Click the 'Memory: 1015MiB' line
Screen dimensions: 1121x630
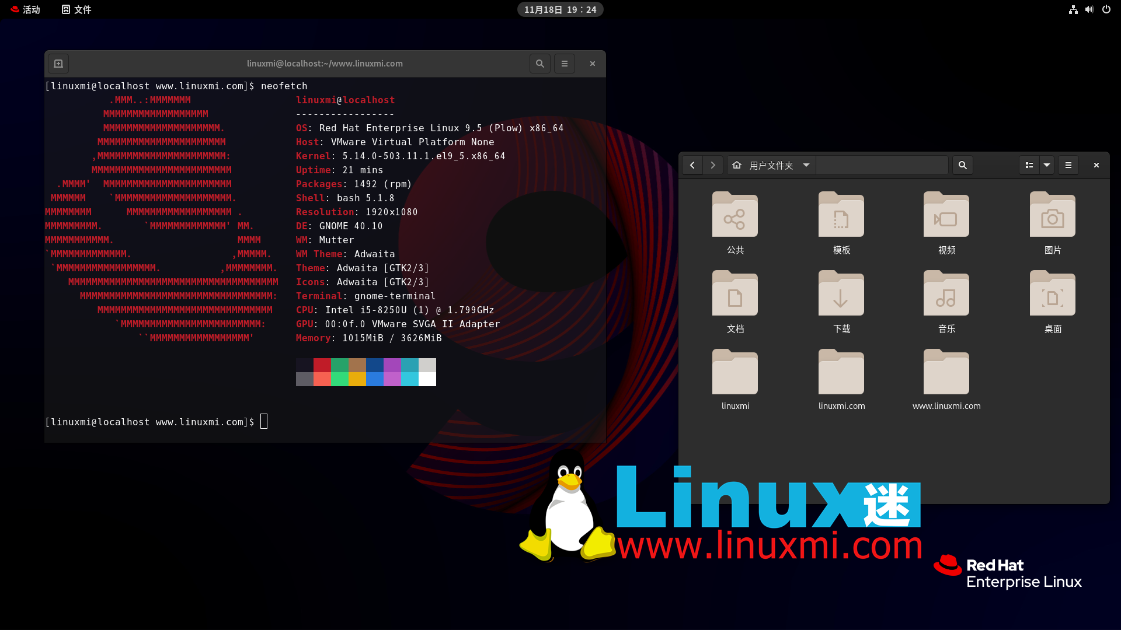pos(369,338)
